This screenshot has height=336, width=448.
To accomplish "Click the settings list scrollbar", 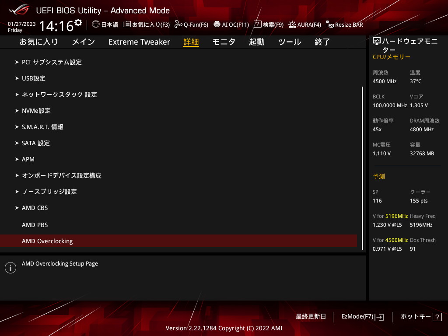I will pyautogui.click(x=362, y=168).
